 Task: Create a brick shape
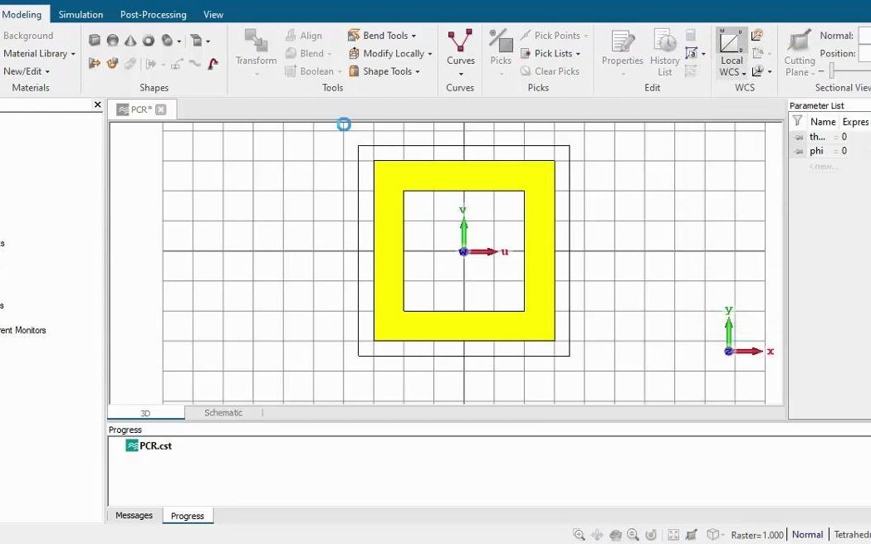tap(95, 40)
